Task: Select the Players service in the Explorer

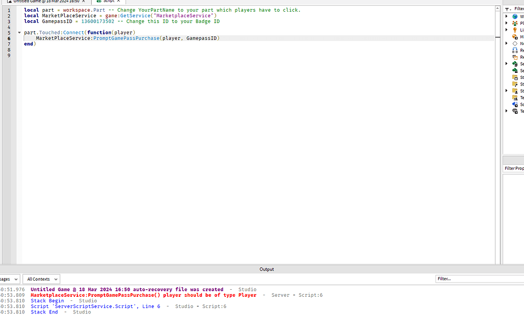Action: [514, 23]
